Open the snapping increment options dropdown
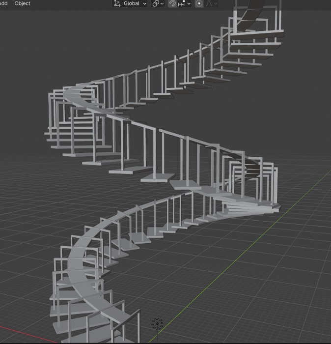This screenshot has height=344, width=331. (184, 4)
